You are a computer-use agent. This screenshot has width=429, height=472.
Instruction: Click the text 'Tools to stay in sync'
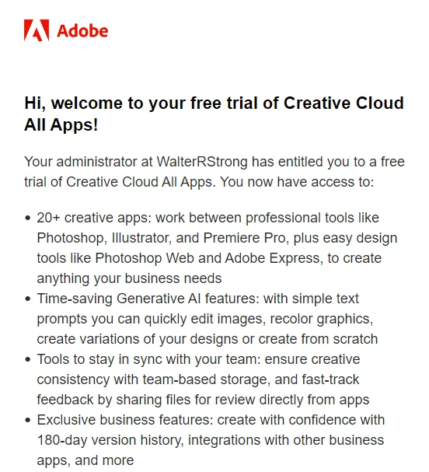[99, 359]
